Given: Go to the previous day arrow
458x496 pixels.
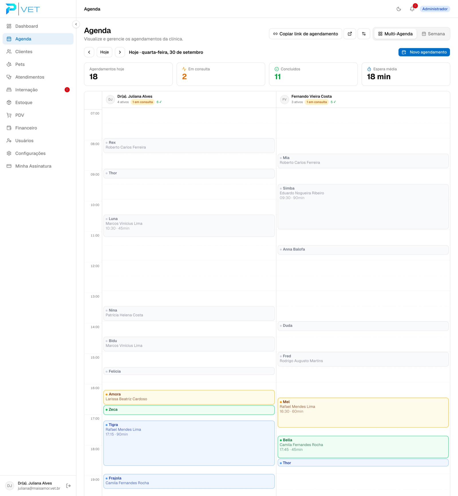Looking at the screenshot, I should click(89, 52).
